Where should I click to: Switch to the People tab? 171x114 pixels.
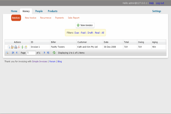(39, 11)
